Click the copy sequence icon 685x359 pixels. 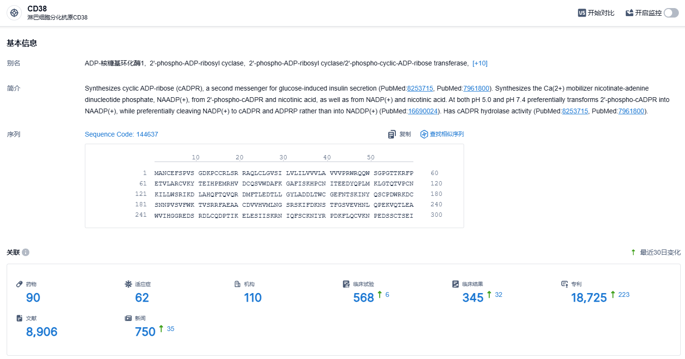[x=392, y=134]
